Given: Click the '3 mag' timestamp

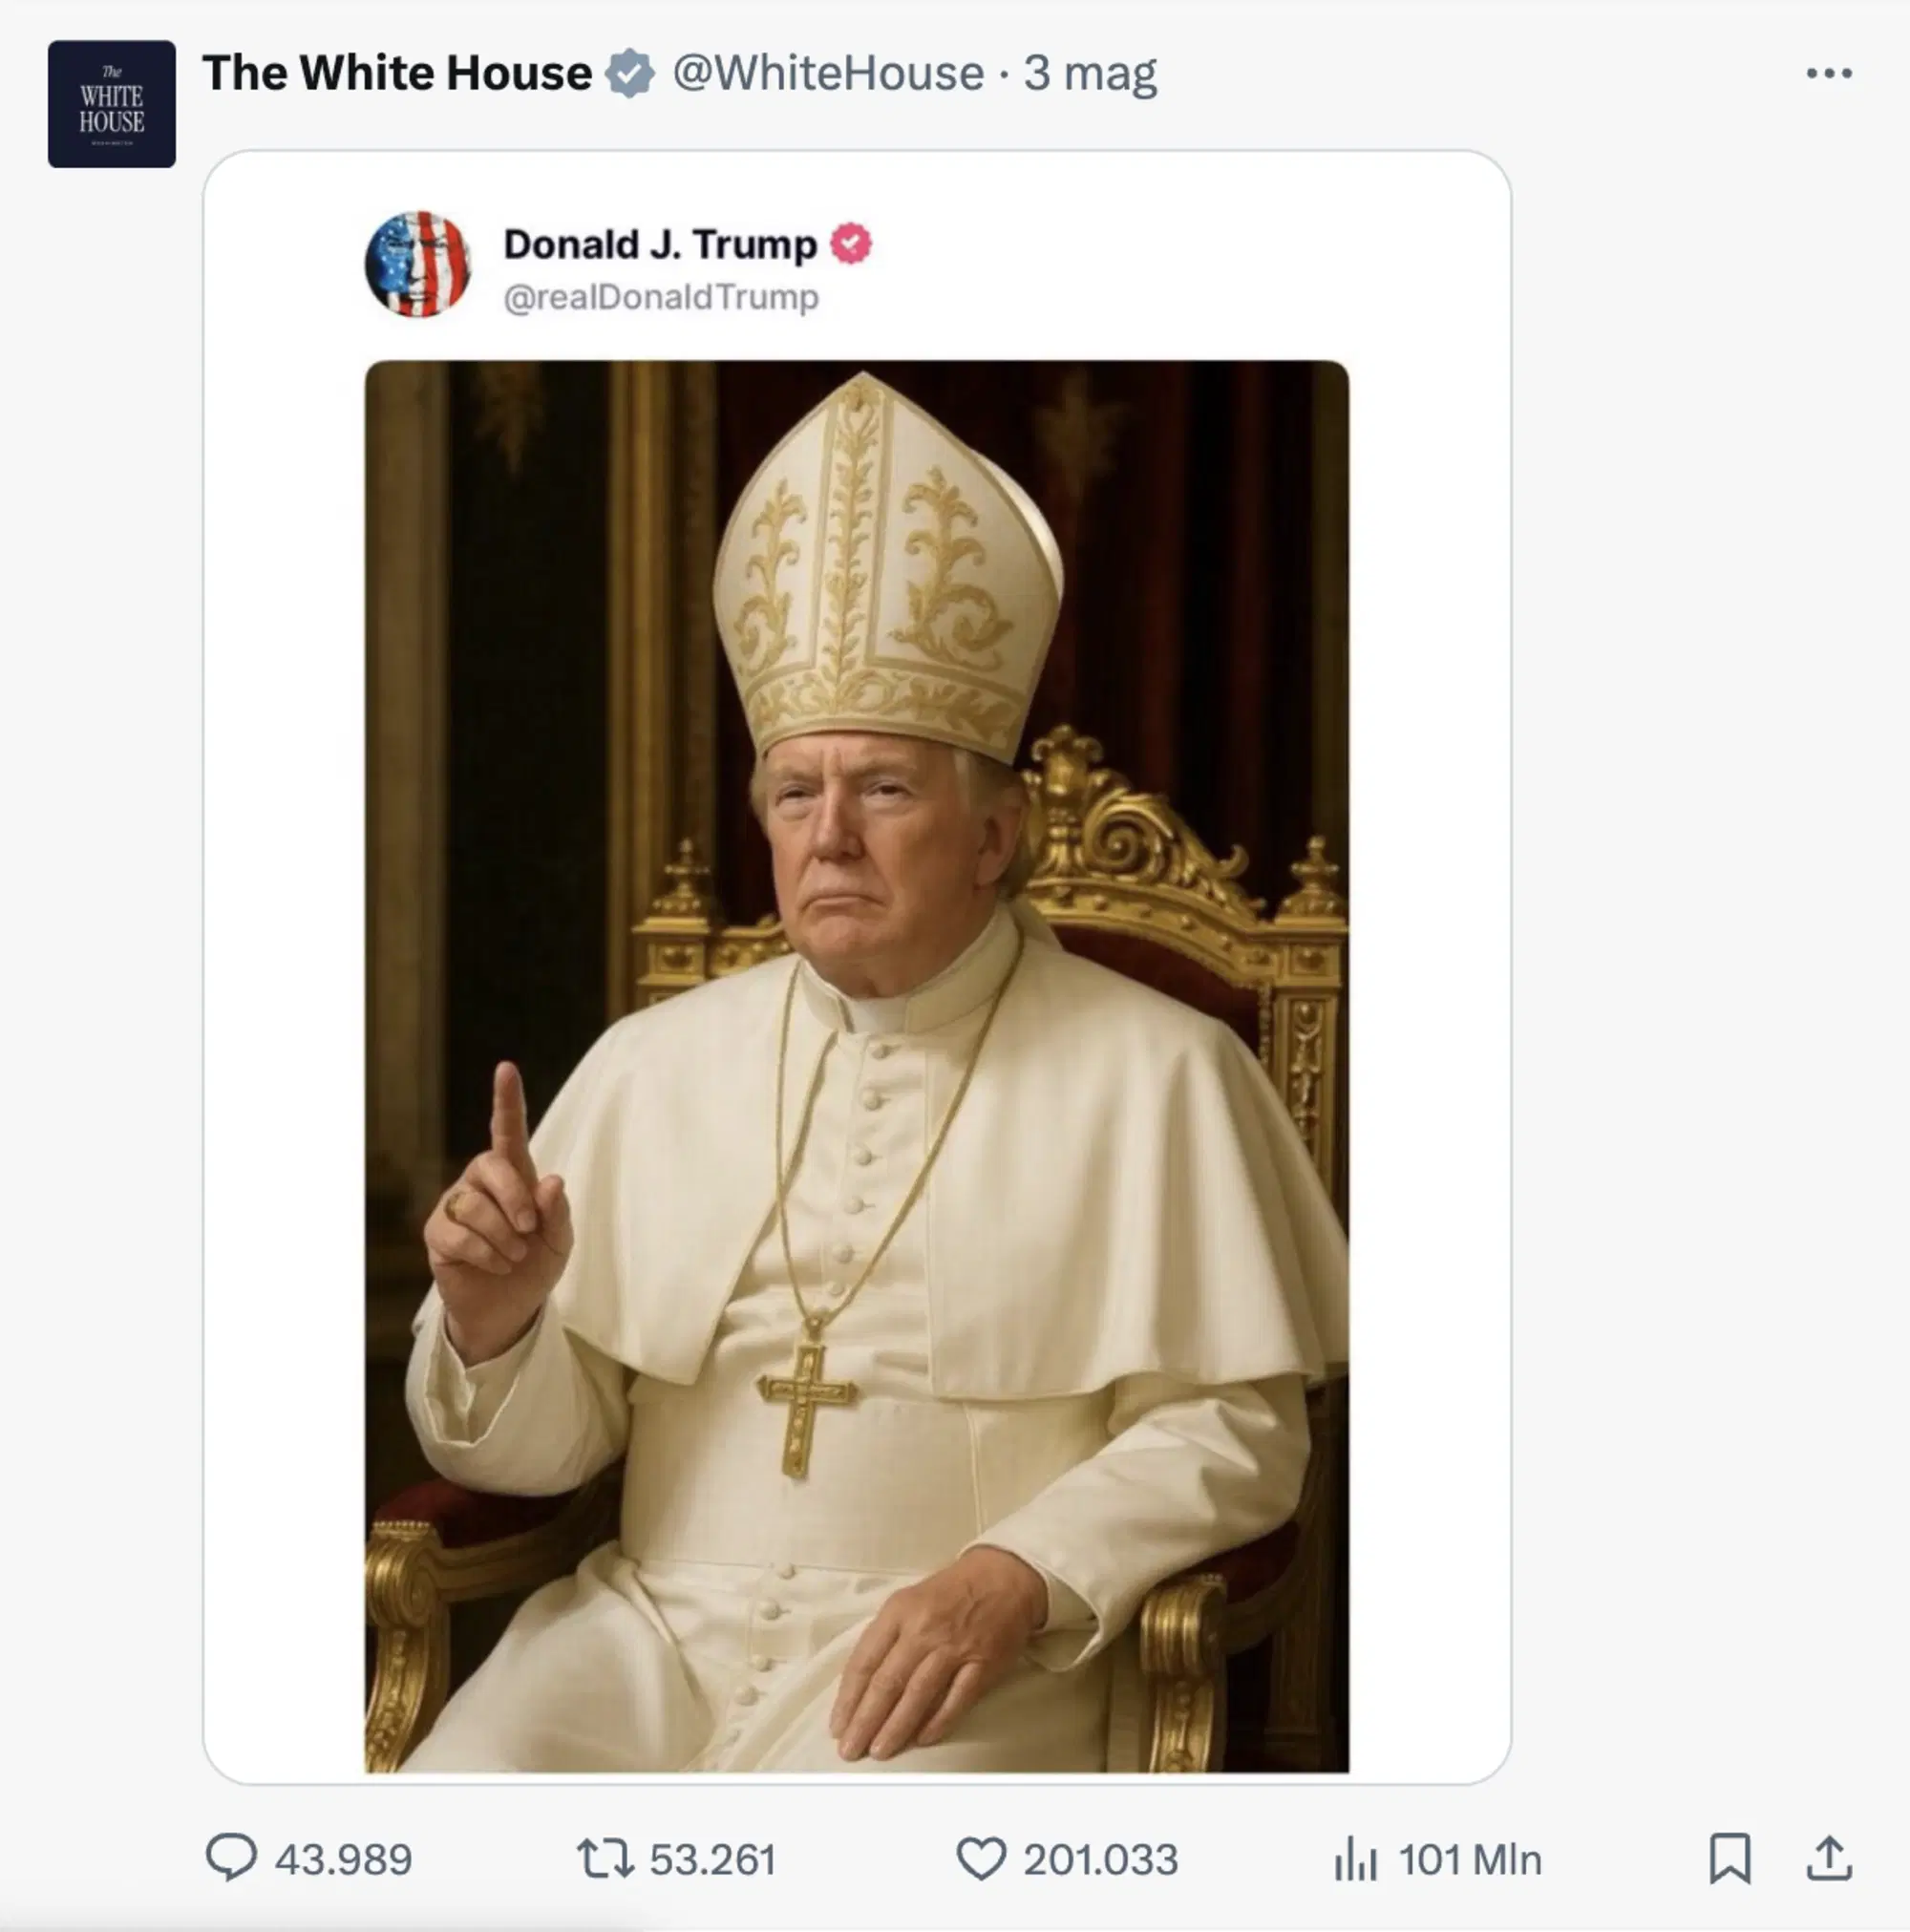Looking at the screenshot, I should 1090,72.
